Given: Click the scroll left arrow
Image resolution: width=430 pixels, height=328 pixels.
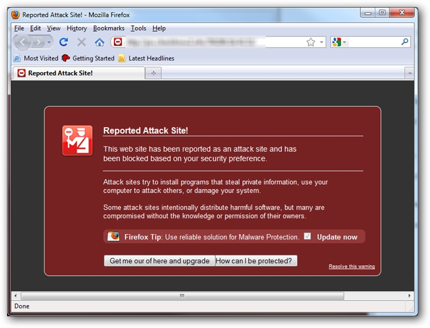Looking at the screenshot, I should [15, 296].
